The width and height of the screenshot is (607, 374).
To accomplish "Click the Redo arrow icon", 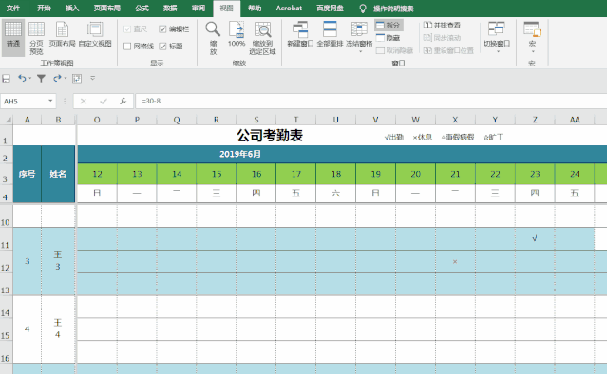I will [57, 79].
